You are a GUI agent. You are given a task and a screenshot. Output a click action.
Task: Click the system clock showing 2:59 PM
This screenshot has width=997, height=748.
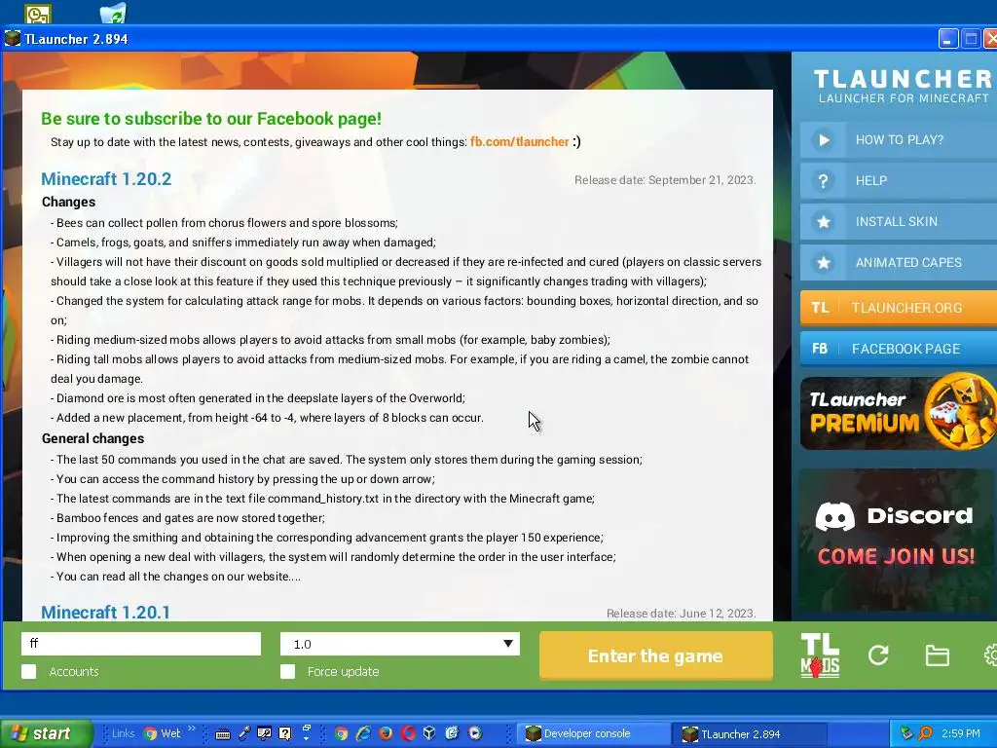(961, 733)
